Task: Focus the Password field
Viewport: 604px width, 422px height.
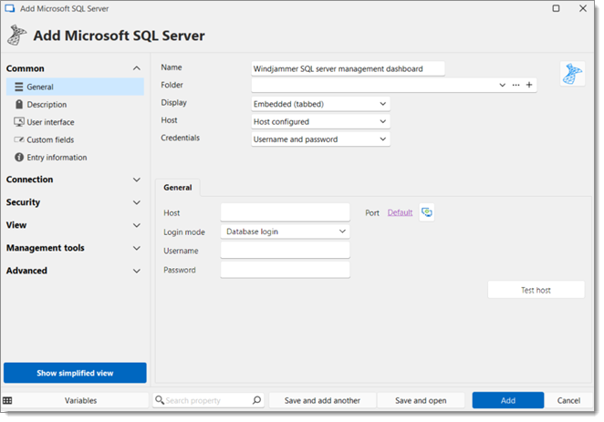Action: point(285,270)
